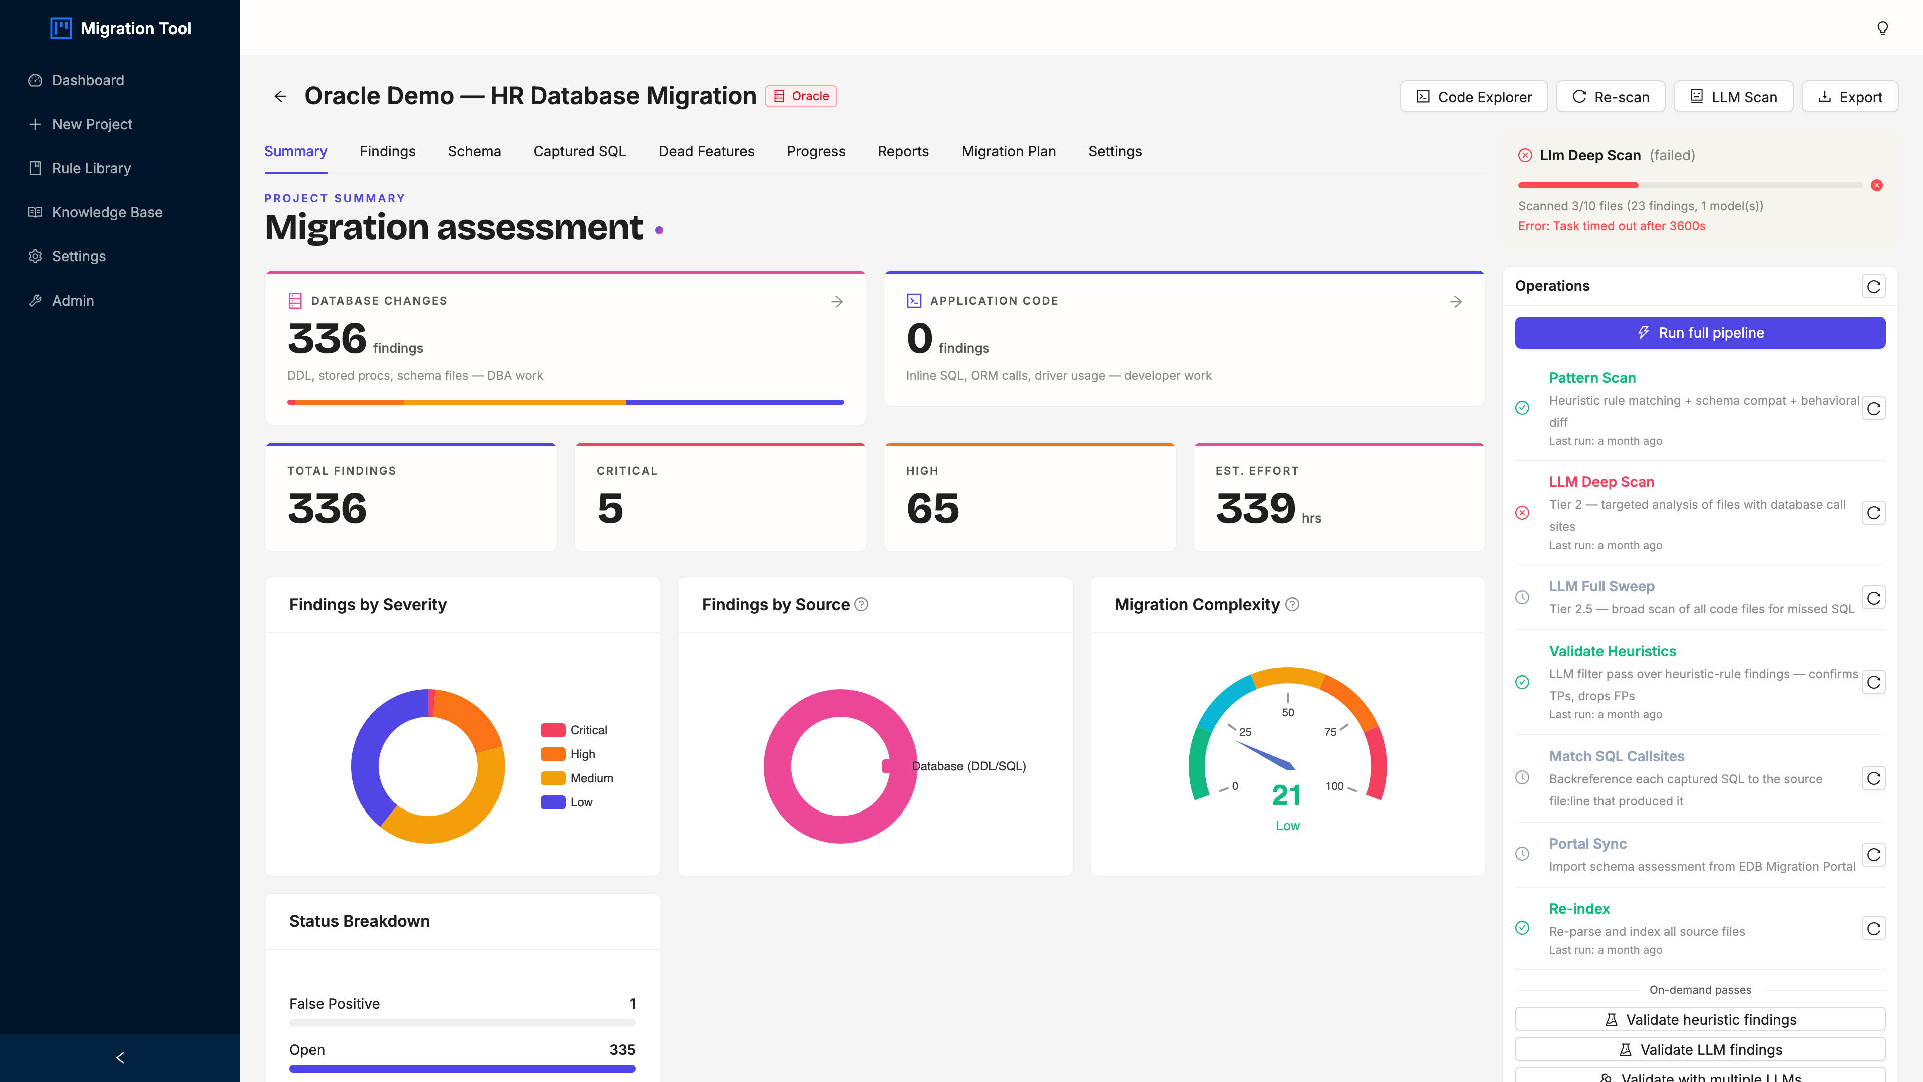Screen dimensions: 1923x1082
Task: Open Database Changes details arrow
Action: (837, 302)
